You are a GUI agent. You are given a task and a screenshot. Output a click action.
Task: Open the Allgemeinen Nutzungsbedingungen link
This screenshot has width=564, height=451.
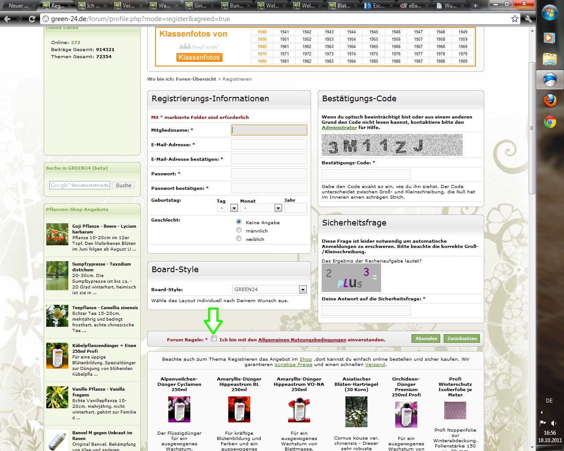302,340
